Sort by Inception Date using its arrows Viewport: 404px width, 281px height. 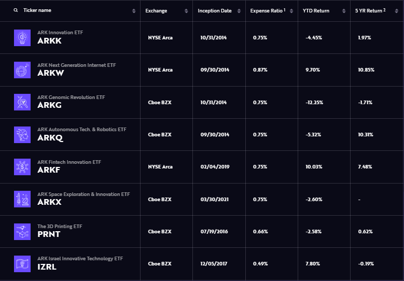click(x=239, y=11)
